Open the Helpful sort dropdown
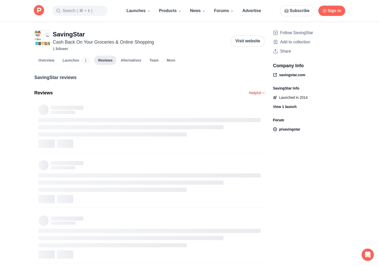The image size is (379, 266). (257, 93)
